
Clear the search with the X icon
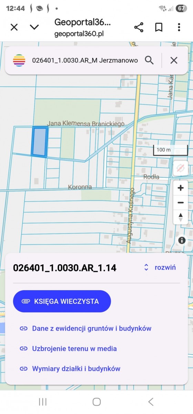click(x=174, y=60)
